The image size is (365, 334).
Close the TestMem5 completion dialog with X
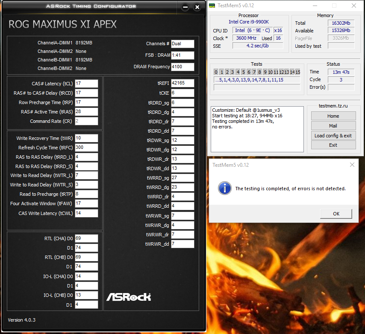(x=352, y=165)
